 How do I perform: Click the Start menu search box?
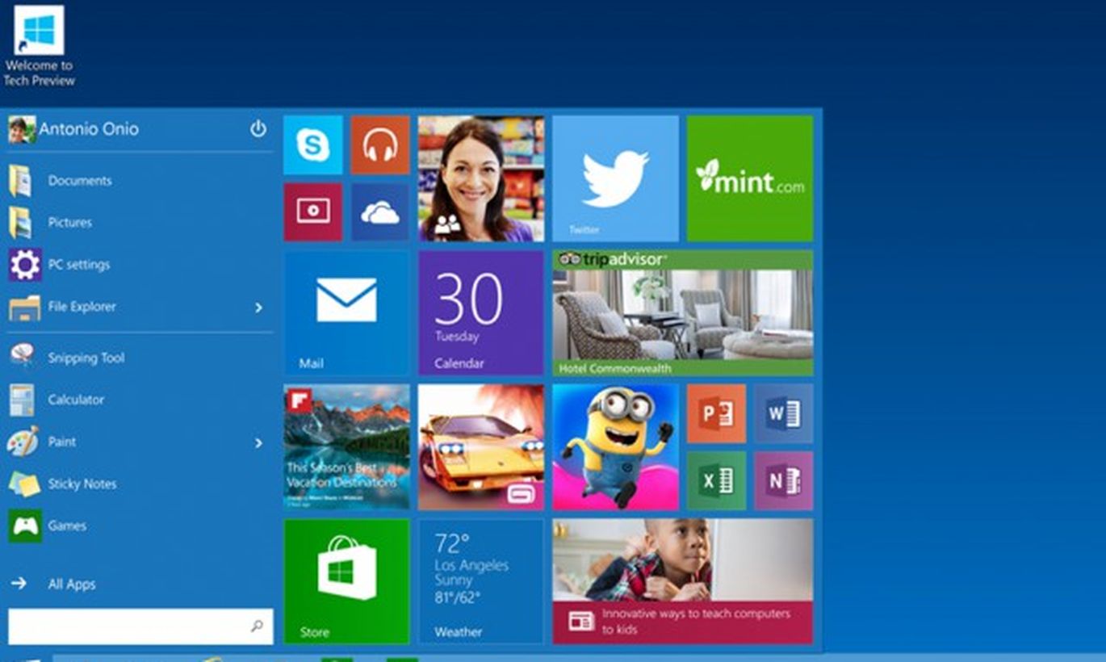coord(140,626)
